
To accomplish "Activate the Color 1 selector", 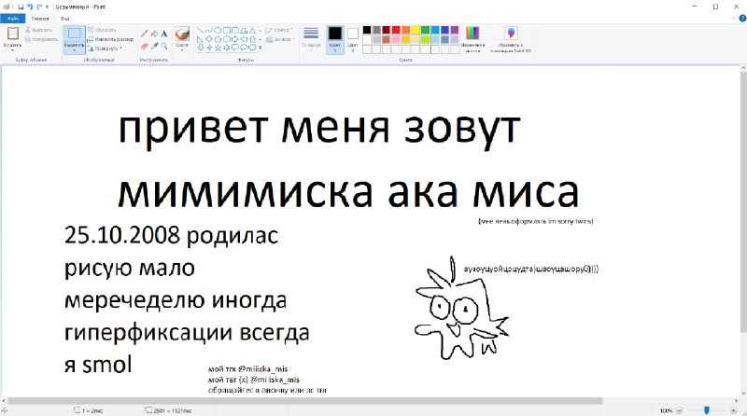I will 335,39.
